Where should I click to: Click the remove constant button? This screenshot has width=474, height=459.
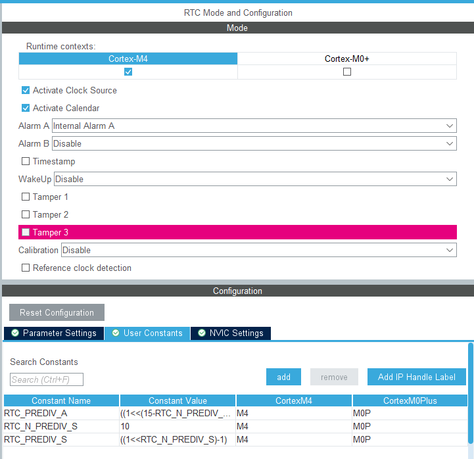tap(334, 377)
